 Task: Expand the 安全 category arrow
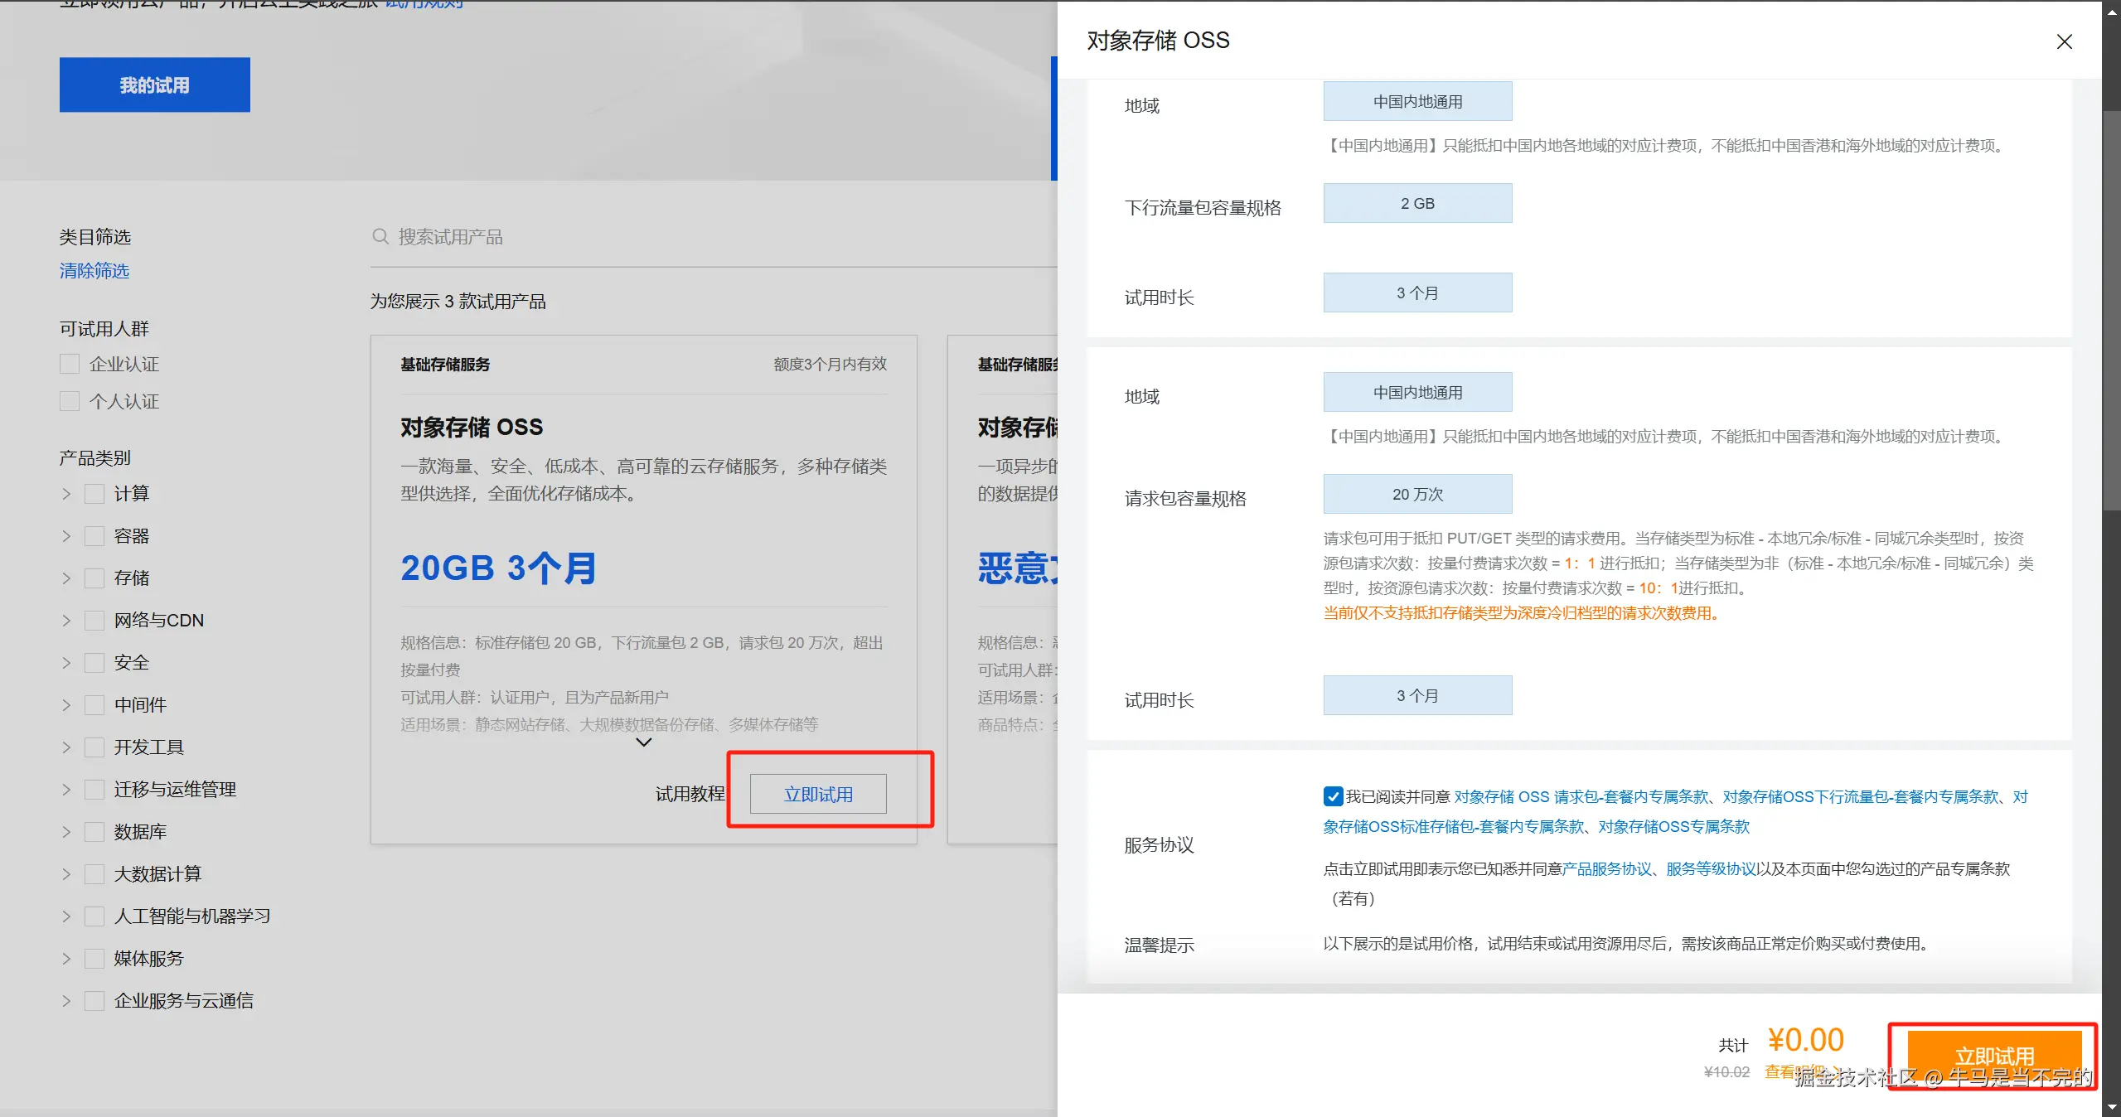point(66,663)
